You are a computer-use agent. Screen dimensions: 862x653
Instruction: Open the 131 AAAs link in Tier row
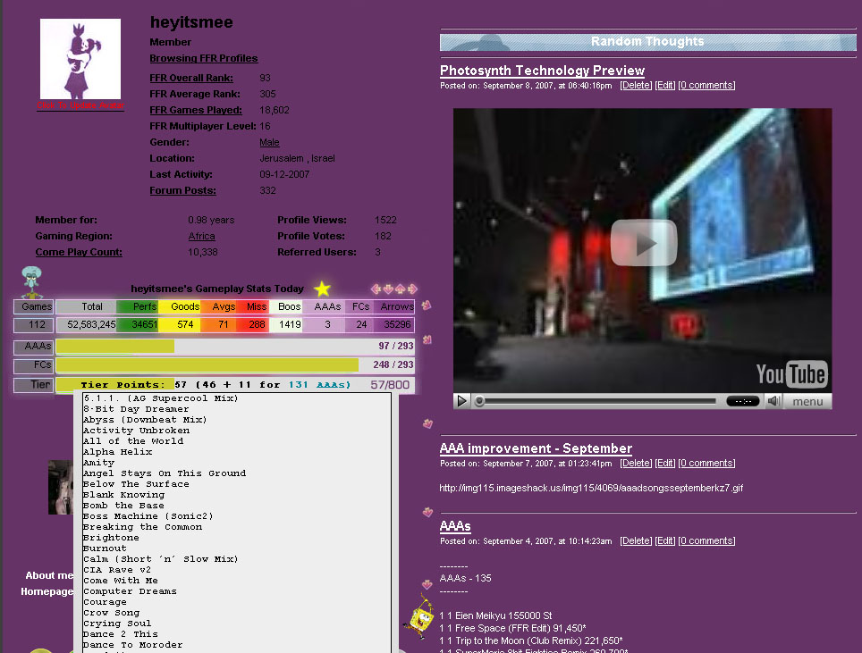point(319,384)
